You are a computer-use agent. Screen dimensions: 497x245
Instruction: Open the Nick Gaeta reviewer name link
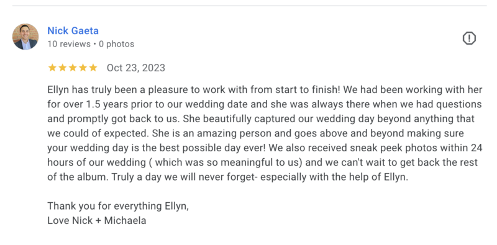point(73,31)
